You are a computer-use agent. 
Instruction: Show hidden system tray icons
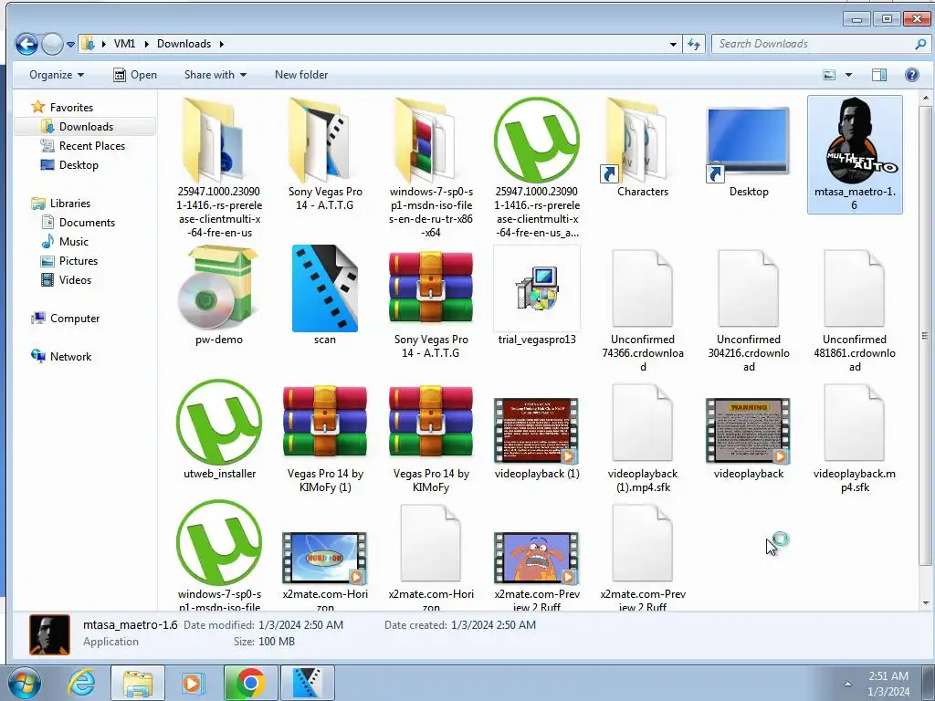pos(847,684)
